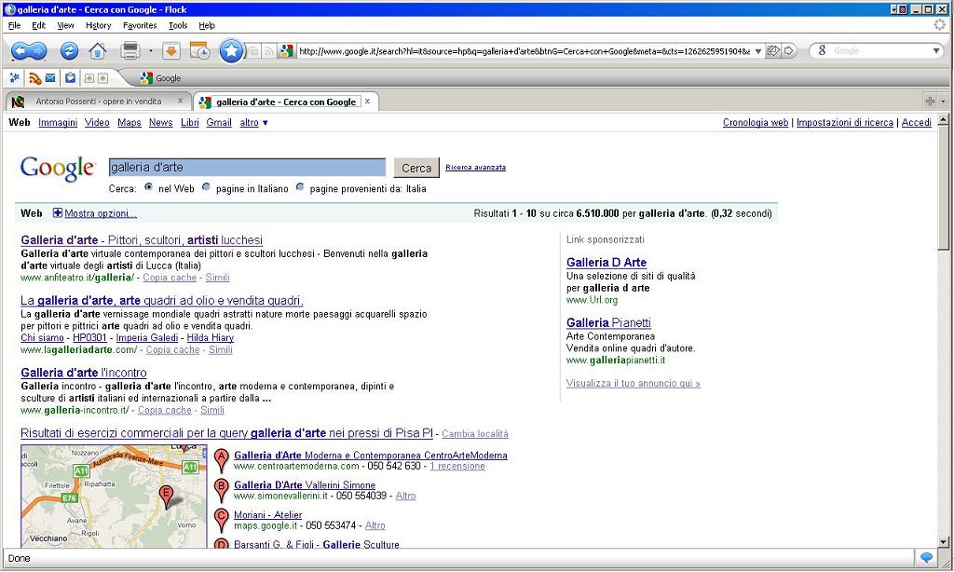This screenshot has height=572, width=954.
Task: Click the Accedi sign-in link
Action: 917,122
